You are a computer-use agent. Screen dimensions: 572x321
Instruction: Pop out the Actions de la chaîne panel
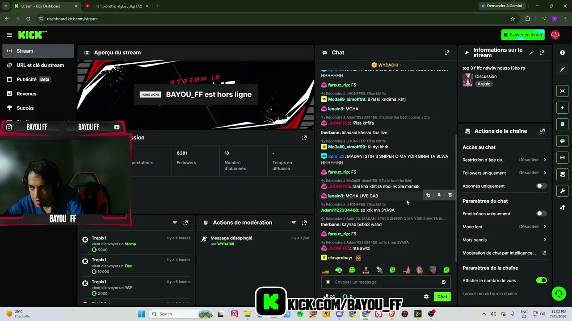point(542,131)
